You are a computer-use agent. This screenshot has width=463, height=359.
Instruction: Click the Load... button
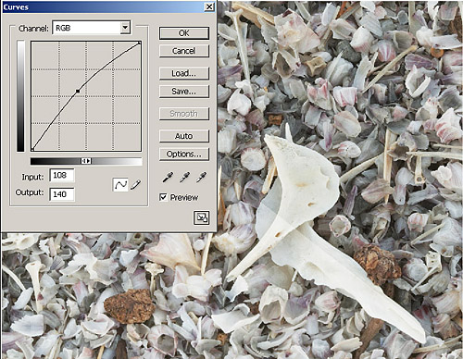[184, 73]
